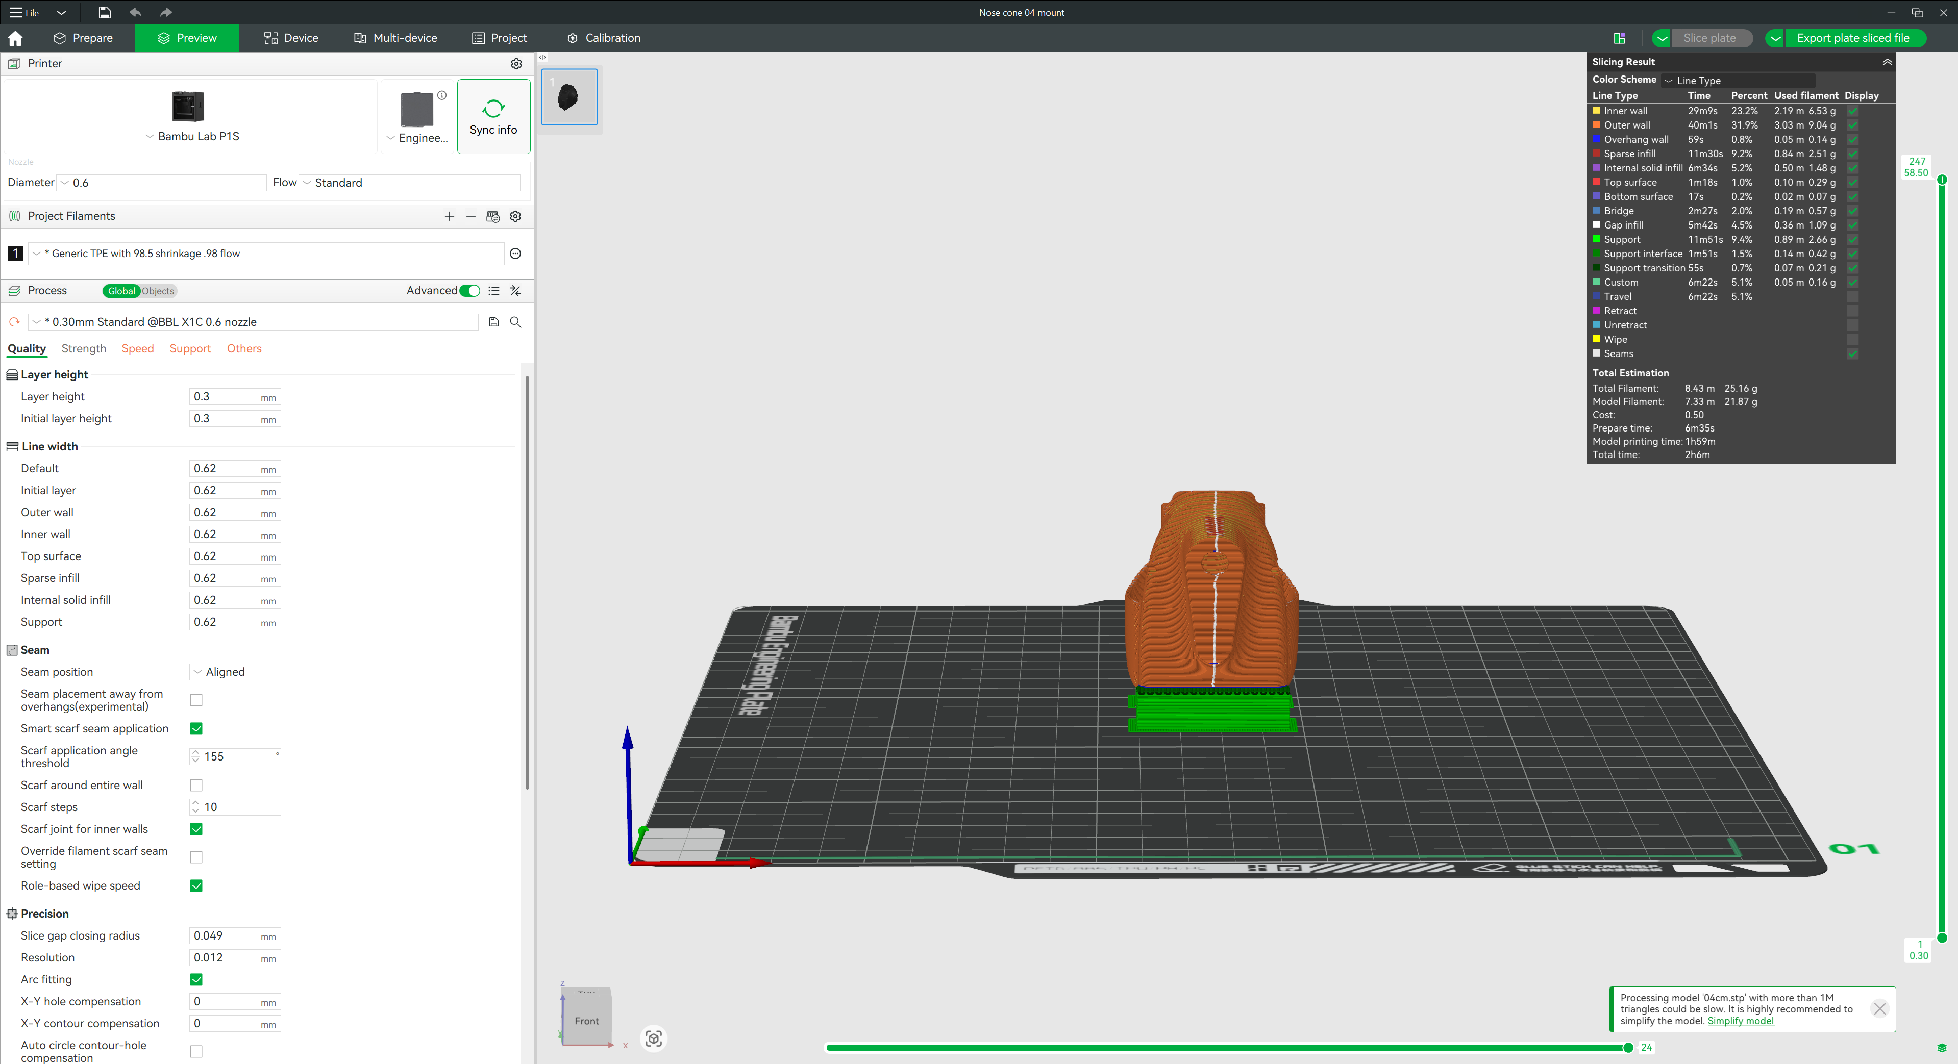The height and width of the screenshot is (1064, 1958).
Task: Enable Scarf around entire wall
Action: pos(196,785)
